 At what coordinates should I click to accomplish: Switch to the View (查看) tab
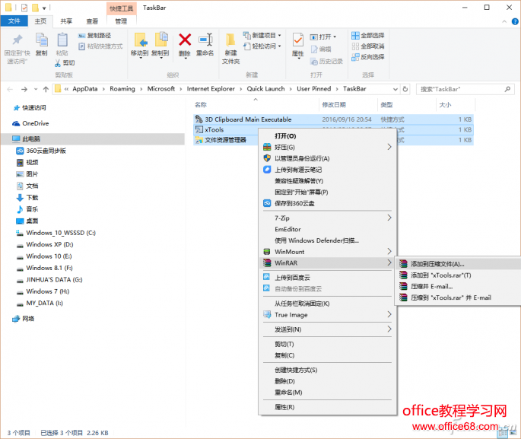point(92,21)
